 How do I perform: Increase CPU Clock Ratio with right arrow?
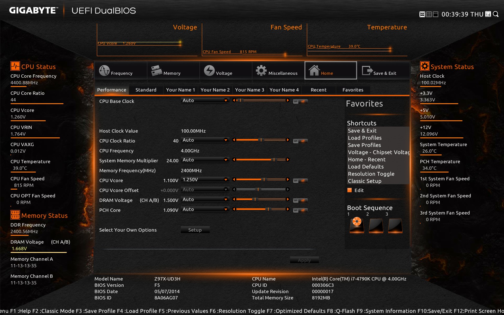(288, 140)
